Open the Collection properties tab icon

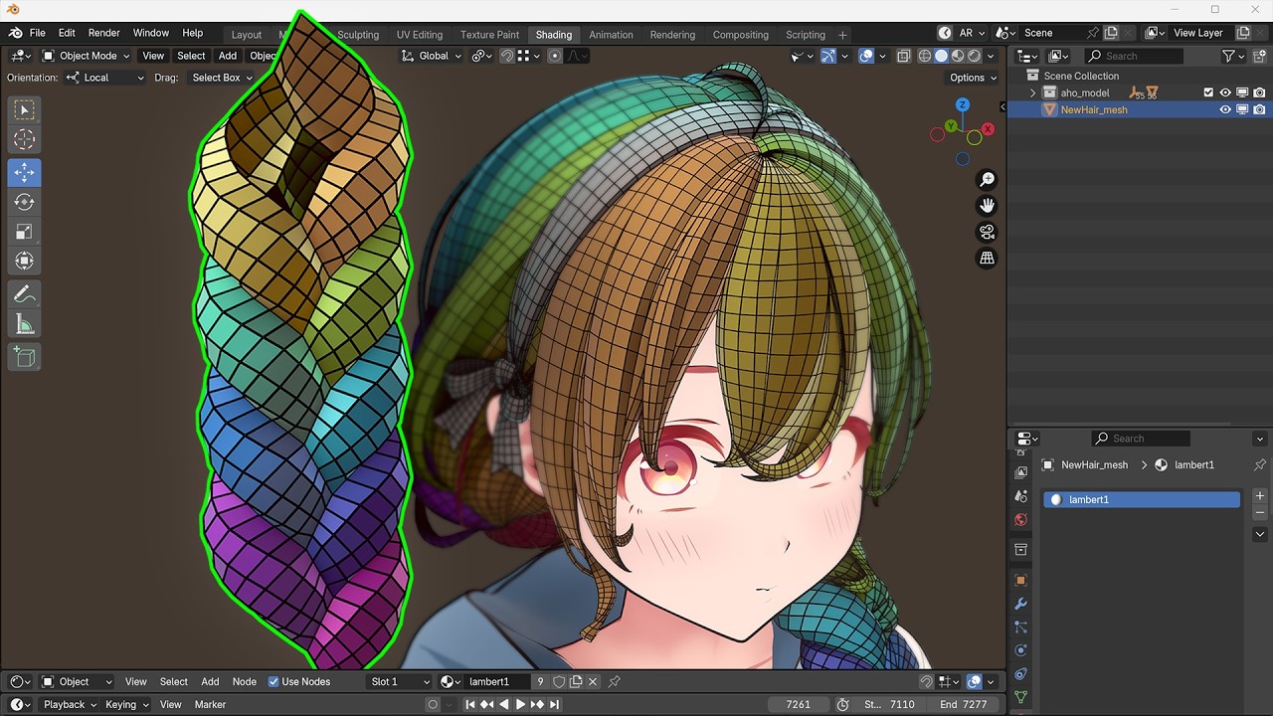click(1020, 550)
